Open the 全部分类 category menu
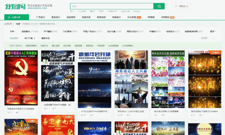The image size is (225, 135). (17, 17)
